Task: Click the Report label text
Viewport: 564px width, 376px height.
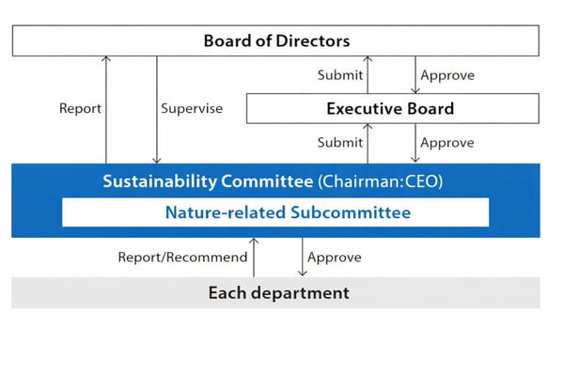Action: point(79,108)
